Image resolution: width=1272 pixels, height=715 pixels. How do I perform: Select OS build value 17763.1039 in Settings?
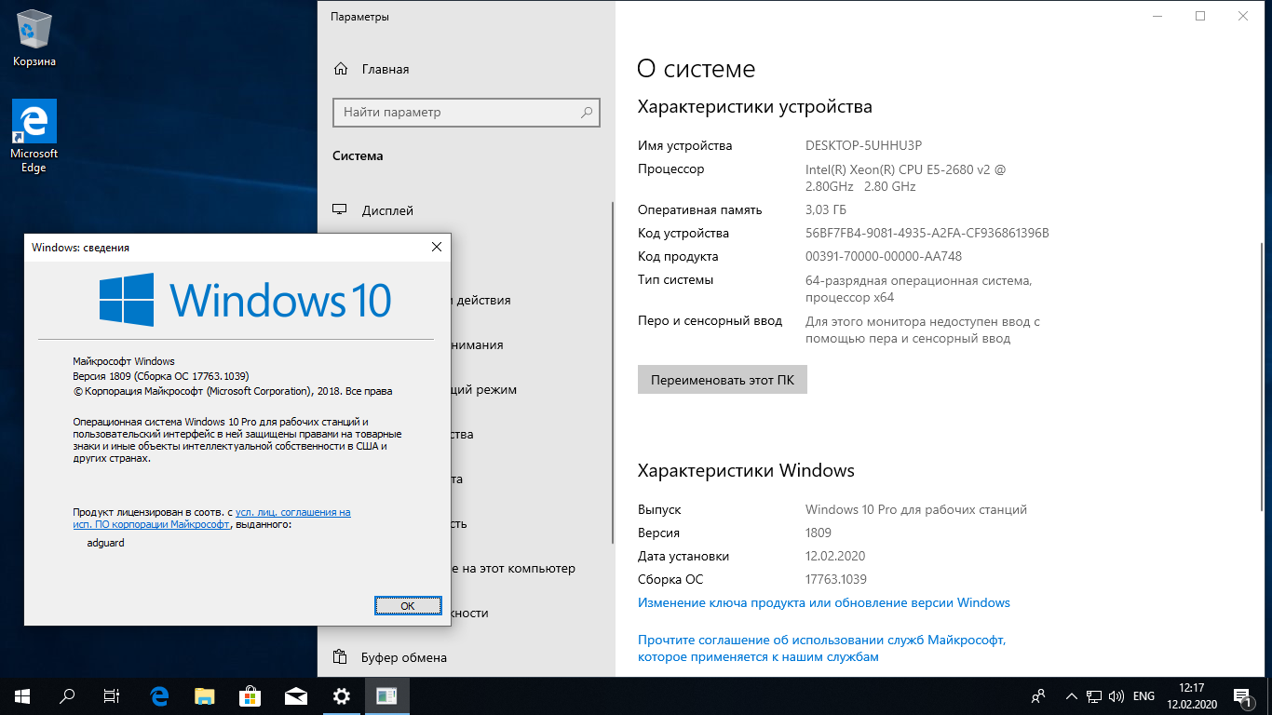coord(836,579)
